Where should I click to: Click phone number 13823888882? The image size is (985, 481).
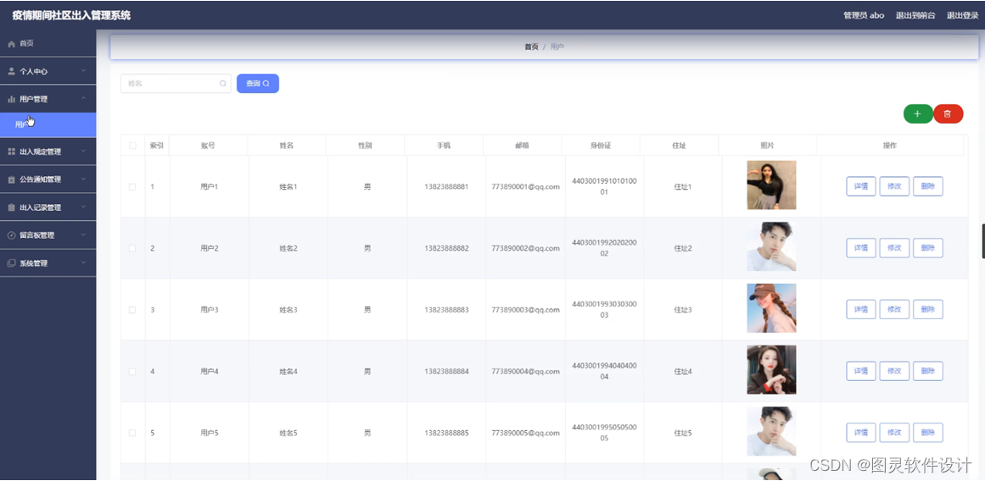(446, 248)
